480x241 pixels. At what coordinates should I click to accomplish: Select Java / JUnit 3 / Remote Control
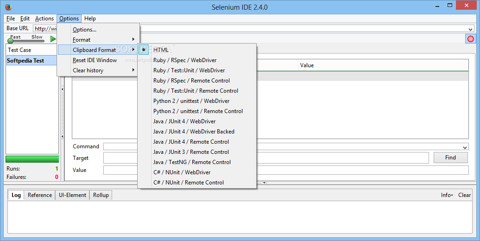(197, 152)
